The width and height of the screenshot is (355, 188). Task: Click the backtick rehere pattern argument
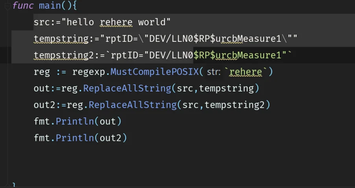(246, 72)
